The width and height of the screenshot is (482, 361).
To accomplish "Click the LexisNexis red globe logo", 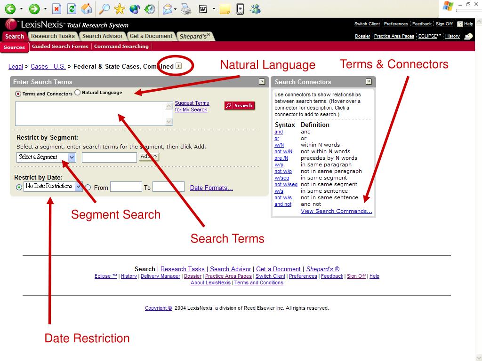I will [11, 24].
